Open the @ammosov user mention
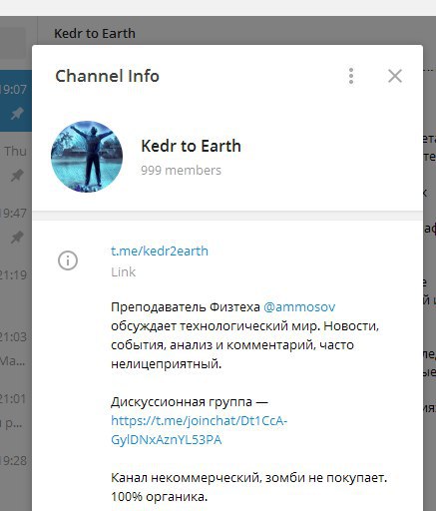 coord(299,306)
